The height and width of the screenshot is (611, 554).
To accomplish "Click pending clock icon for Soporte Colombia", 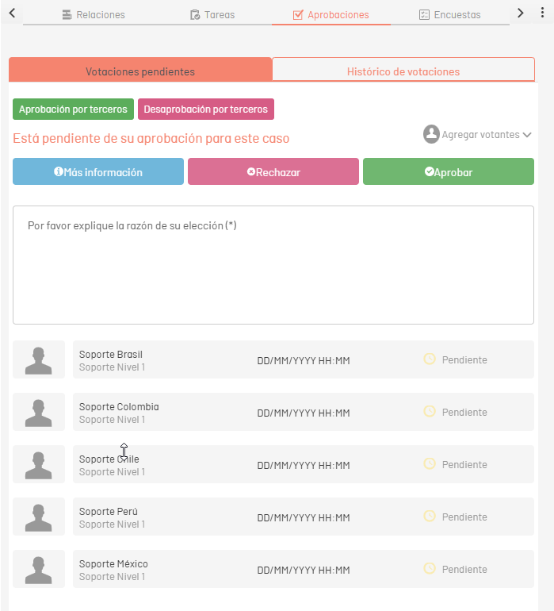I will point(430,411).
